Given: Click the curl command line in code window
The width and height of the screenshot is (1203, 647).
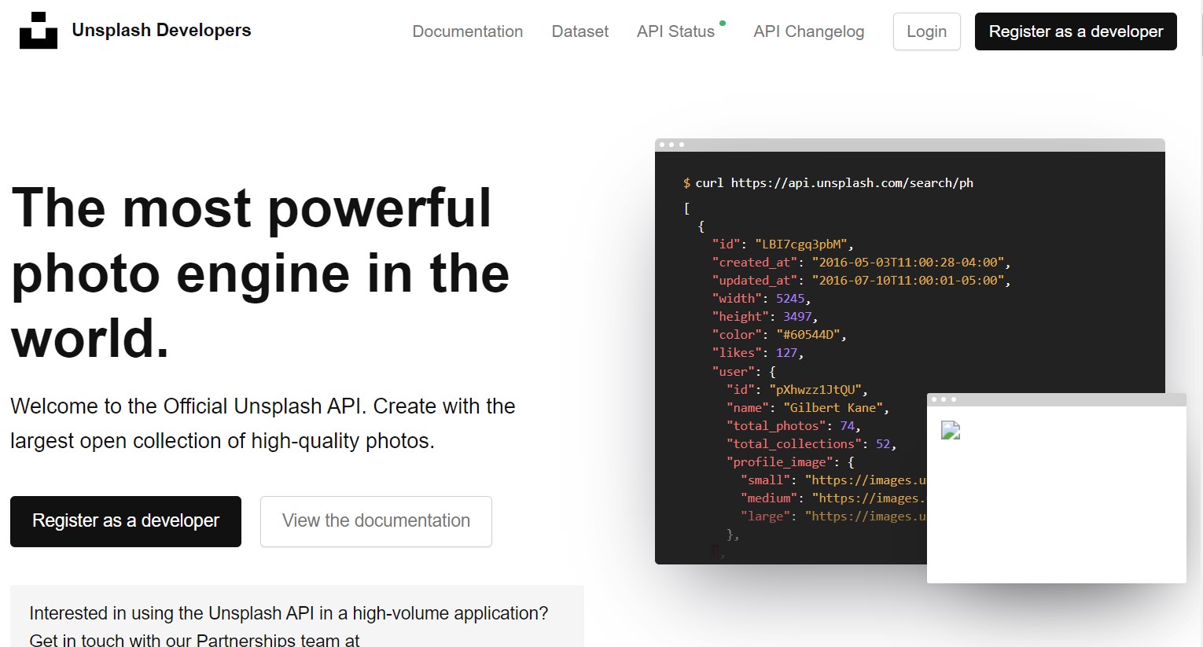Looking at the screenshot, I should point(828,182).
